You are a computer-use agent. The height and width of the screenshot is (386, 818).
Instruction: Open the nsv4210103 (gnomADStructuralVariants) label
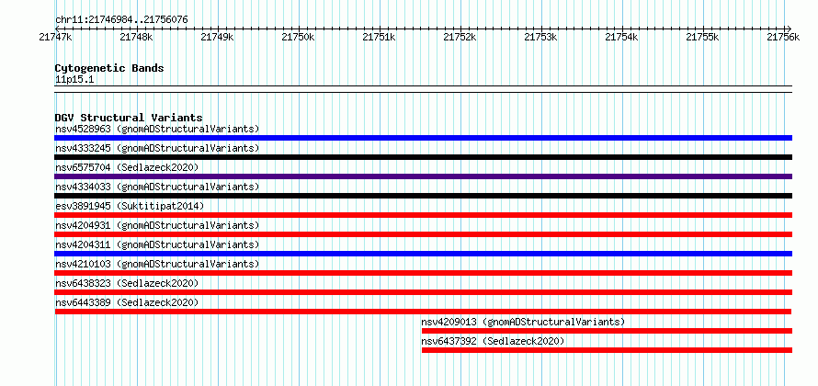(157, 264)
